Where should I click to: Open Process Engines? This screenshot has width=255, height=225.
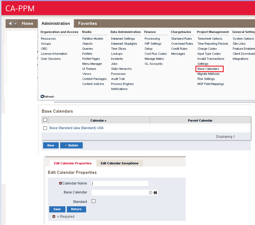(x=122, y=84)
